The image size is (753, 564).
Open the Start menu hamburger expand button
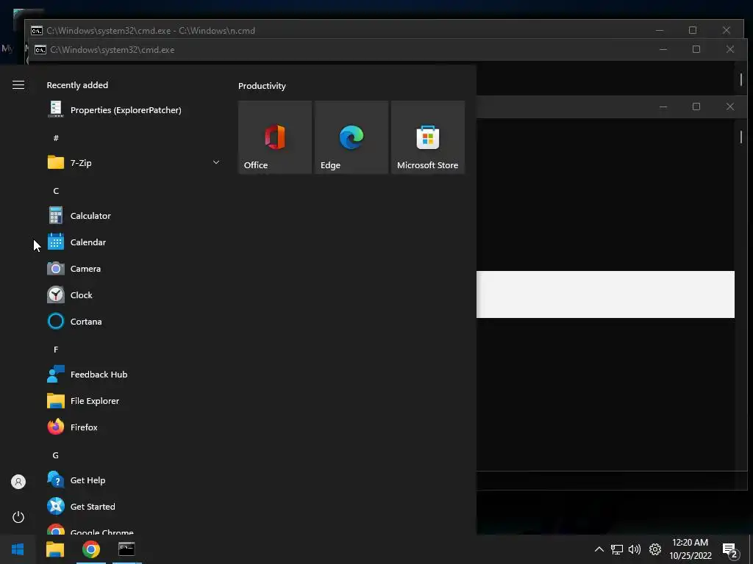click(x=18, y=85)
